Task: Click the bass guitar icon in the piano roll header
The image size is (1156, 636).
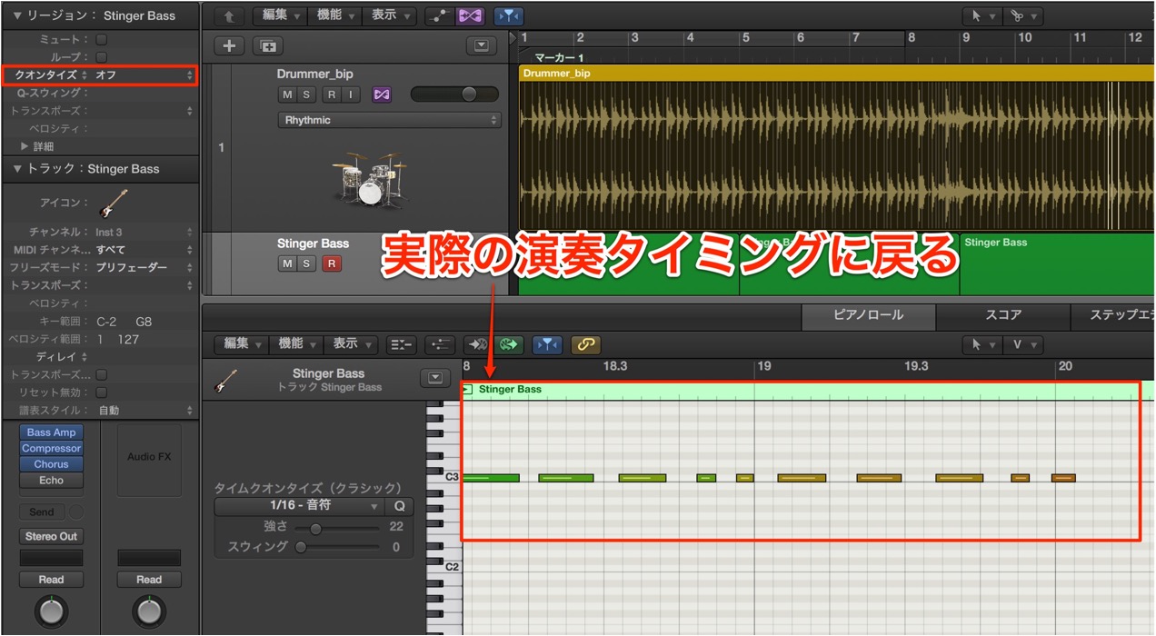Action: [224, 380]
